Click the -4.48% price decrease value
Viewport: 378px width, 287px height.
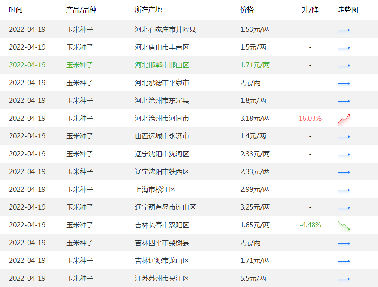point(310,225)
